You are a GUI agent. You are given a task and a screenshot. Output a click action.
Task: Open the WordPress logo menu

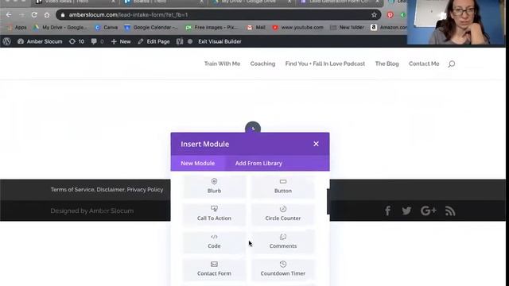pos(7,41)
